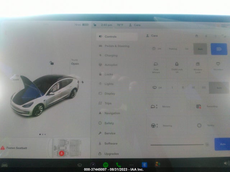Open the colorful Toybox app icon
Image resolution: width=230 pixels, height=172 pixels.
pyautogui.click(x=157, y=164)
